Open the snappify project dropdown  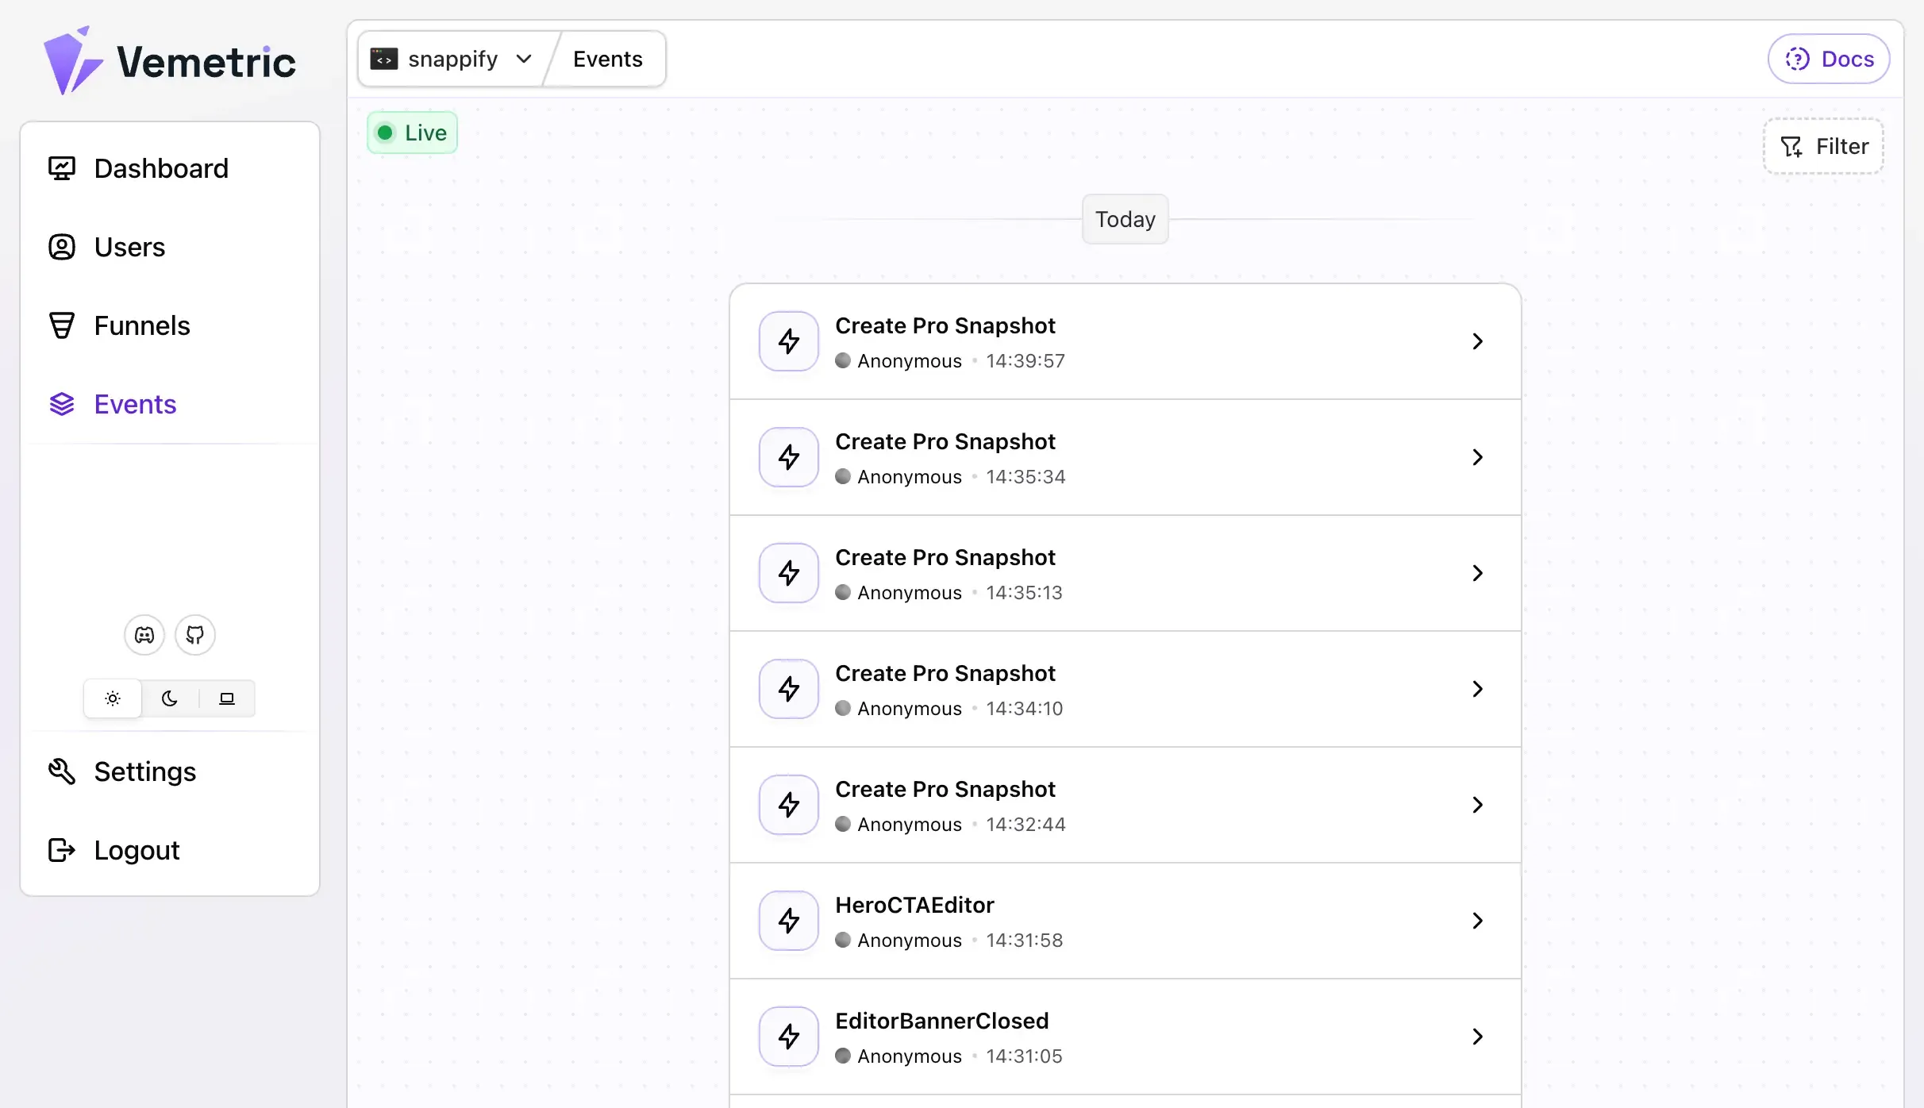tap(451, 58)
